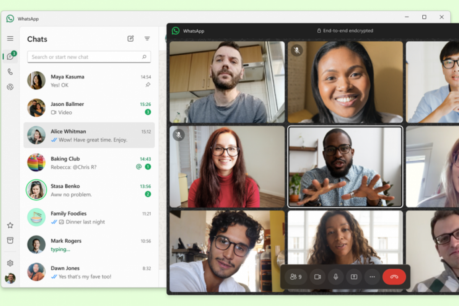Image resolution: width=459 pixels, height=306 pixels.
Task: Open Settings gear in the sidebar
Action: pyautogui.click(x=10, y=263)
